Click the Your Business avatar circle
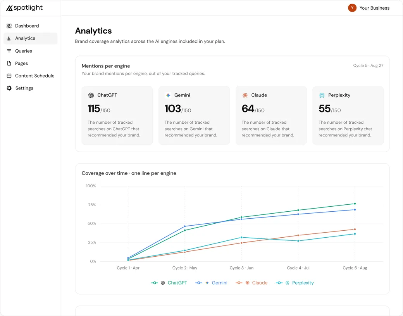403x316 pixels. (x=352, y=8)
